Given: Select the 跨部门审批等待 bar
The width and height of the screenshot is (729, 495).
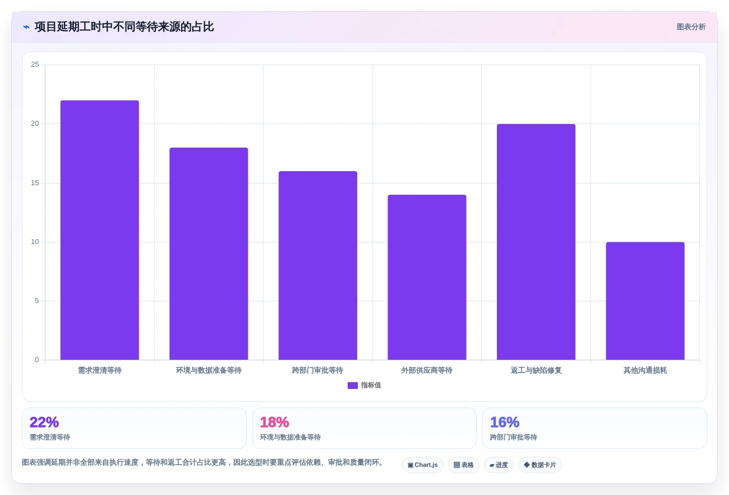Looking at the screenshot, I should [x=318, y=265].
